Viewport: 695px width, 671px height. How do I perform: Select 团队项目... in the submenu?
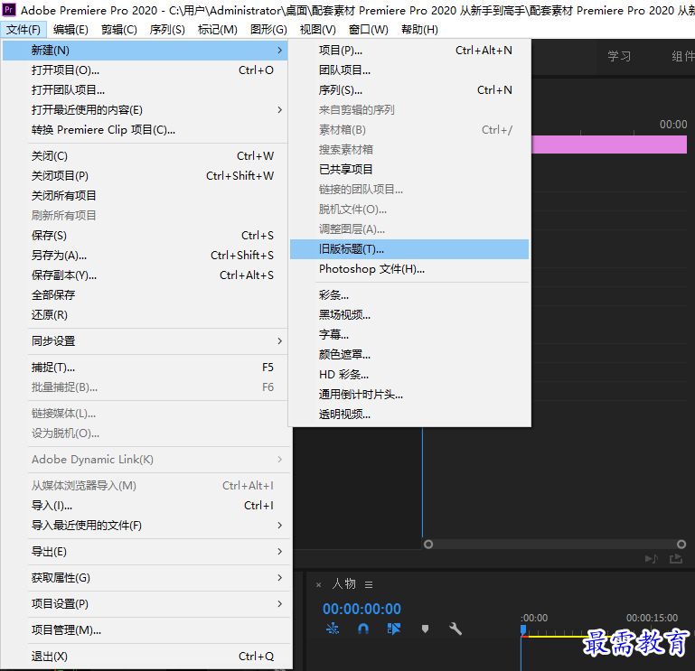(x=409, y=70)
